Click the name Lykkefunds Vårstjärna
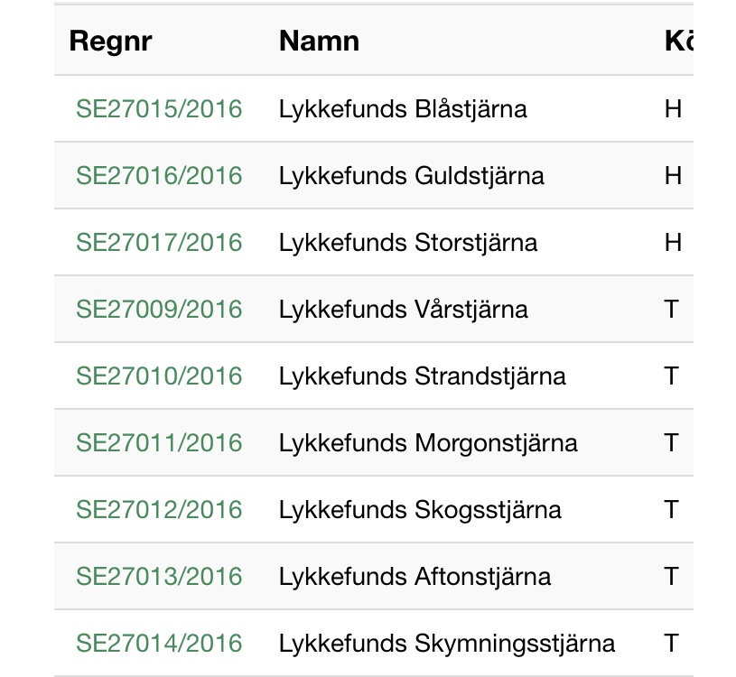 point(404,310)
